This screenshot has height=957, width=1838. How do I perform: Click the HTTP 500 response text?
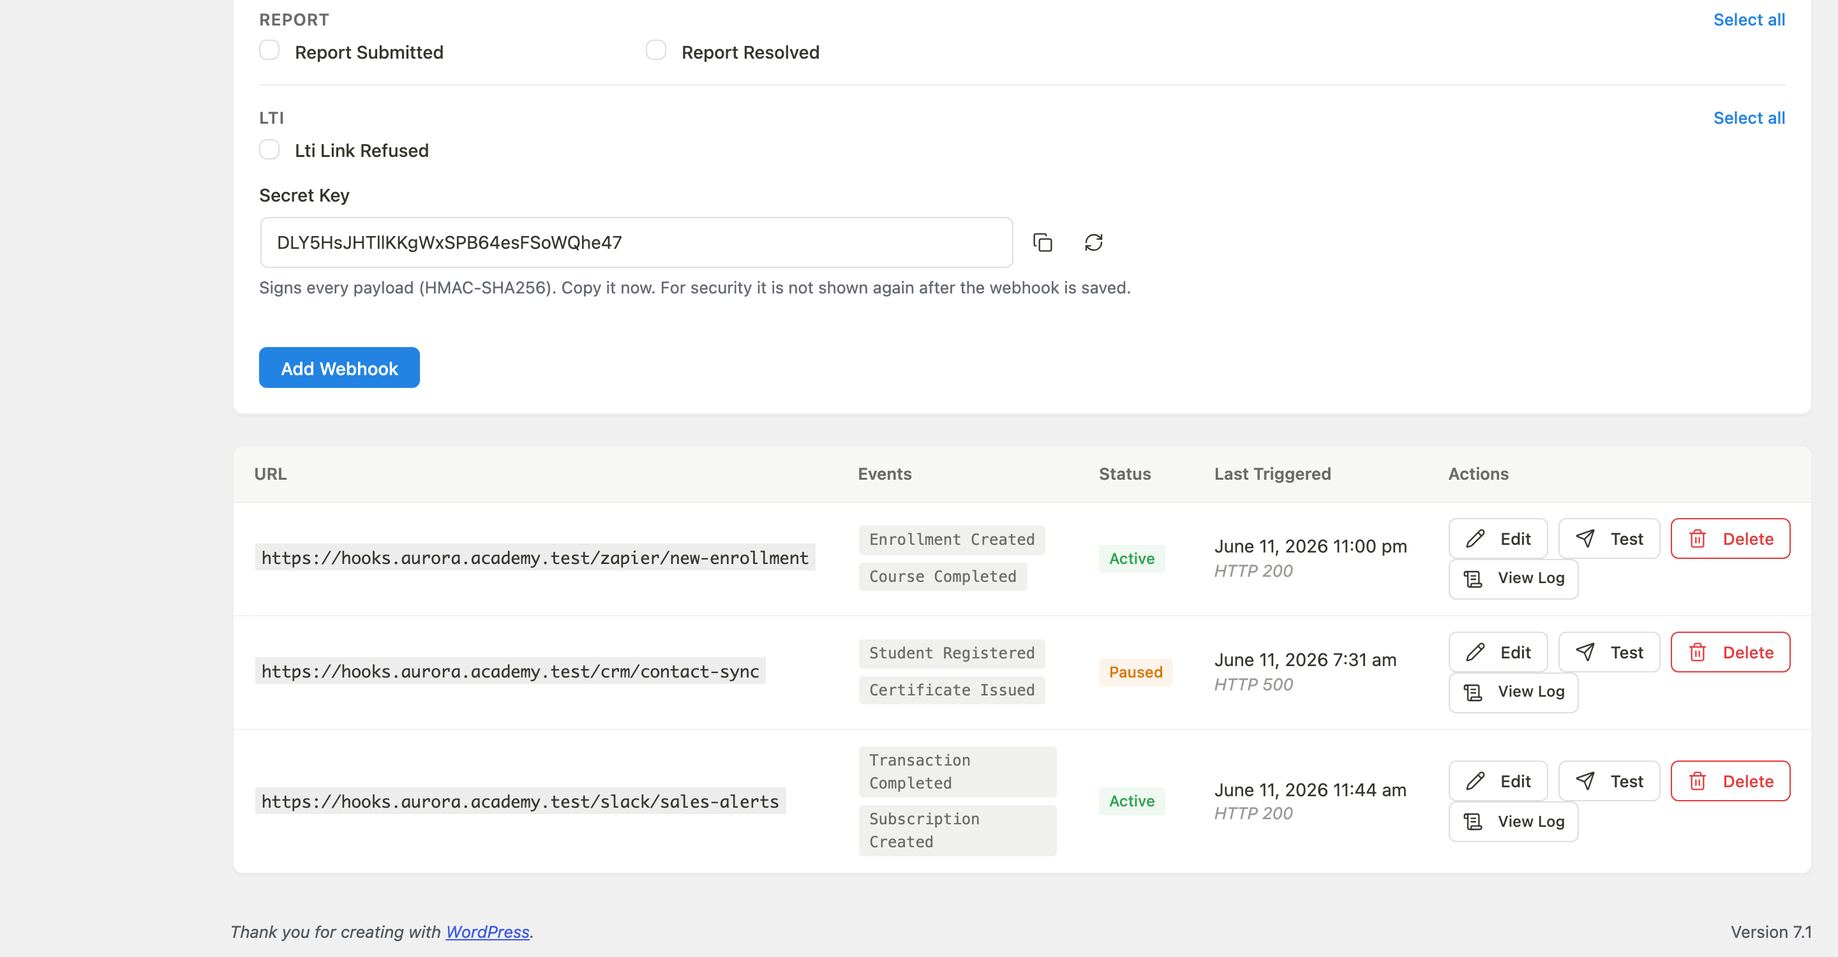(1253, 685)
